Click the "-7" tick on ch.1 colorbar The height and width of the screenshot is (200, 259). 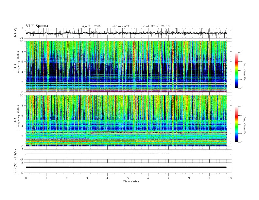point(241,88)
